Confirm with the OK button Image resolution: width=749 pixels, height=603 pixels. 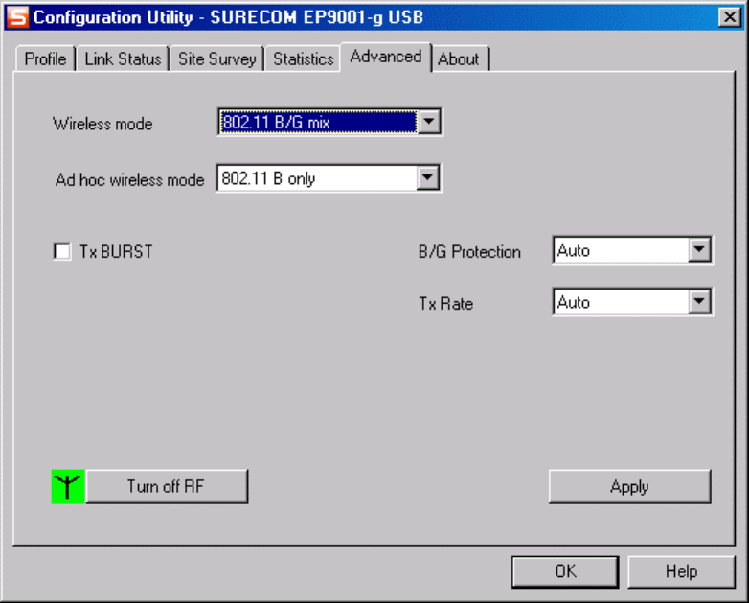565,571
